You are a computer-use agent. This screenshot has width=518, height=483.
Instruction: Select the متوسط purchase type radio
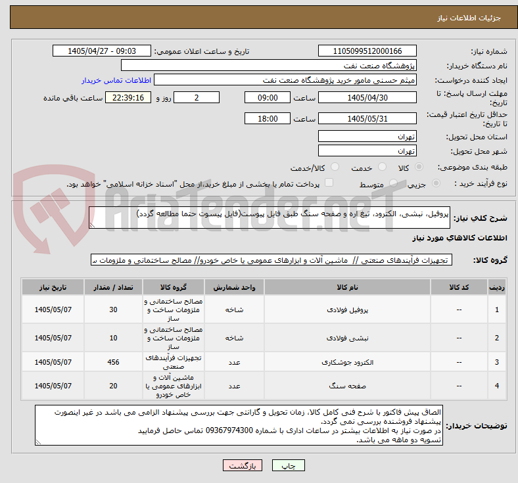click(x=393, y=183)
